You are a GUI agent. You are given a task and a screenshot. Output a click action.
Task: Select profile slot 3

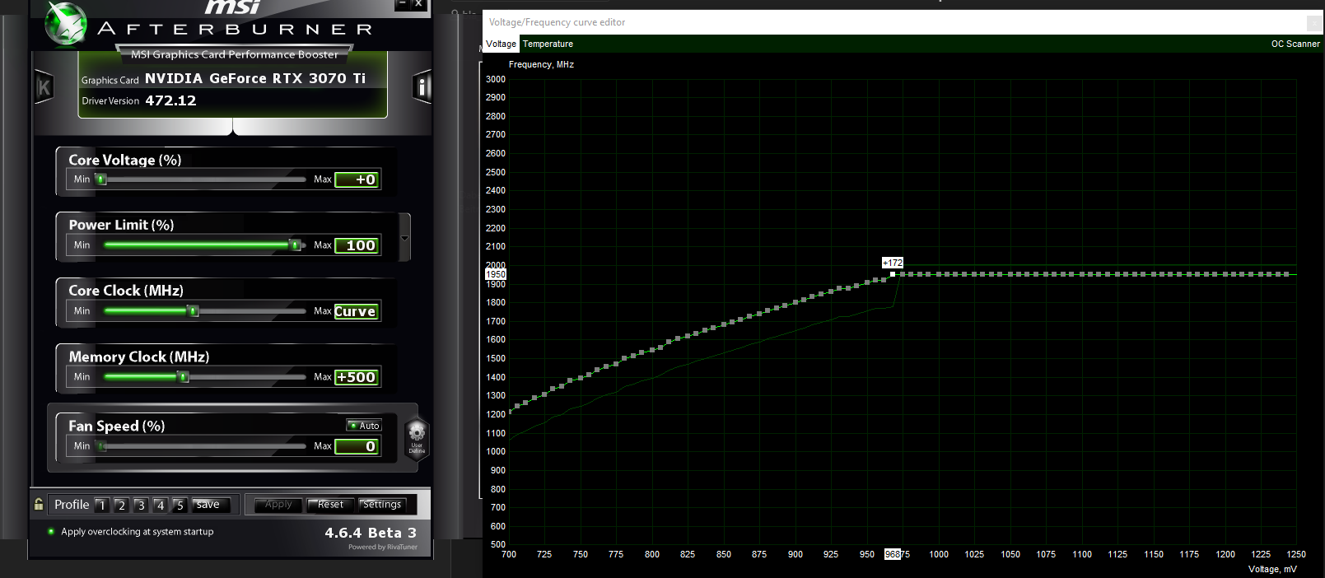point(141,505)
